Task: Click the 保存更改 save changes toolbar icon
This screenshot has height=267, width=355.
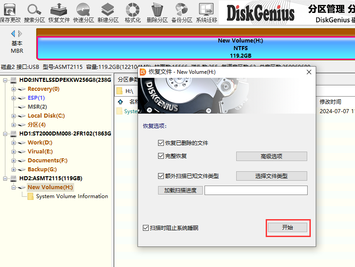Action: 10,13
